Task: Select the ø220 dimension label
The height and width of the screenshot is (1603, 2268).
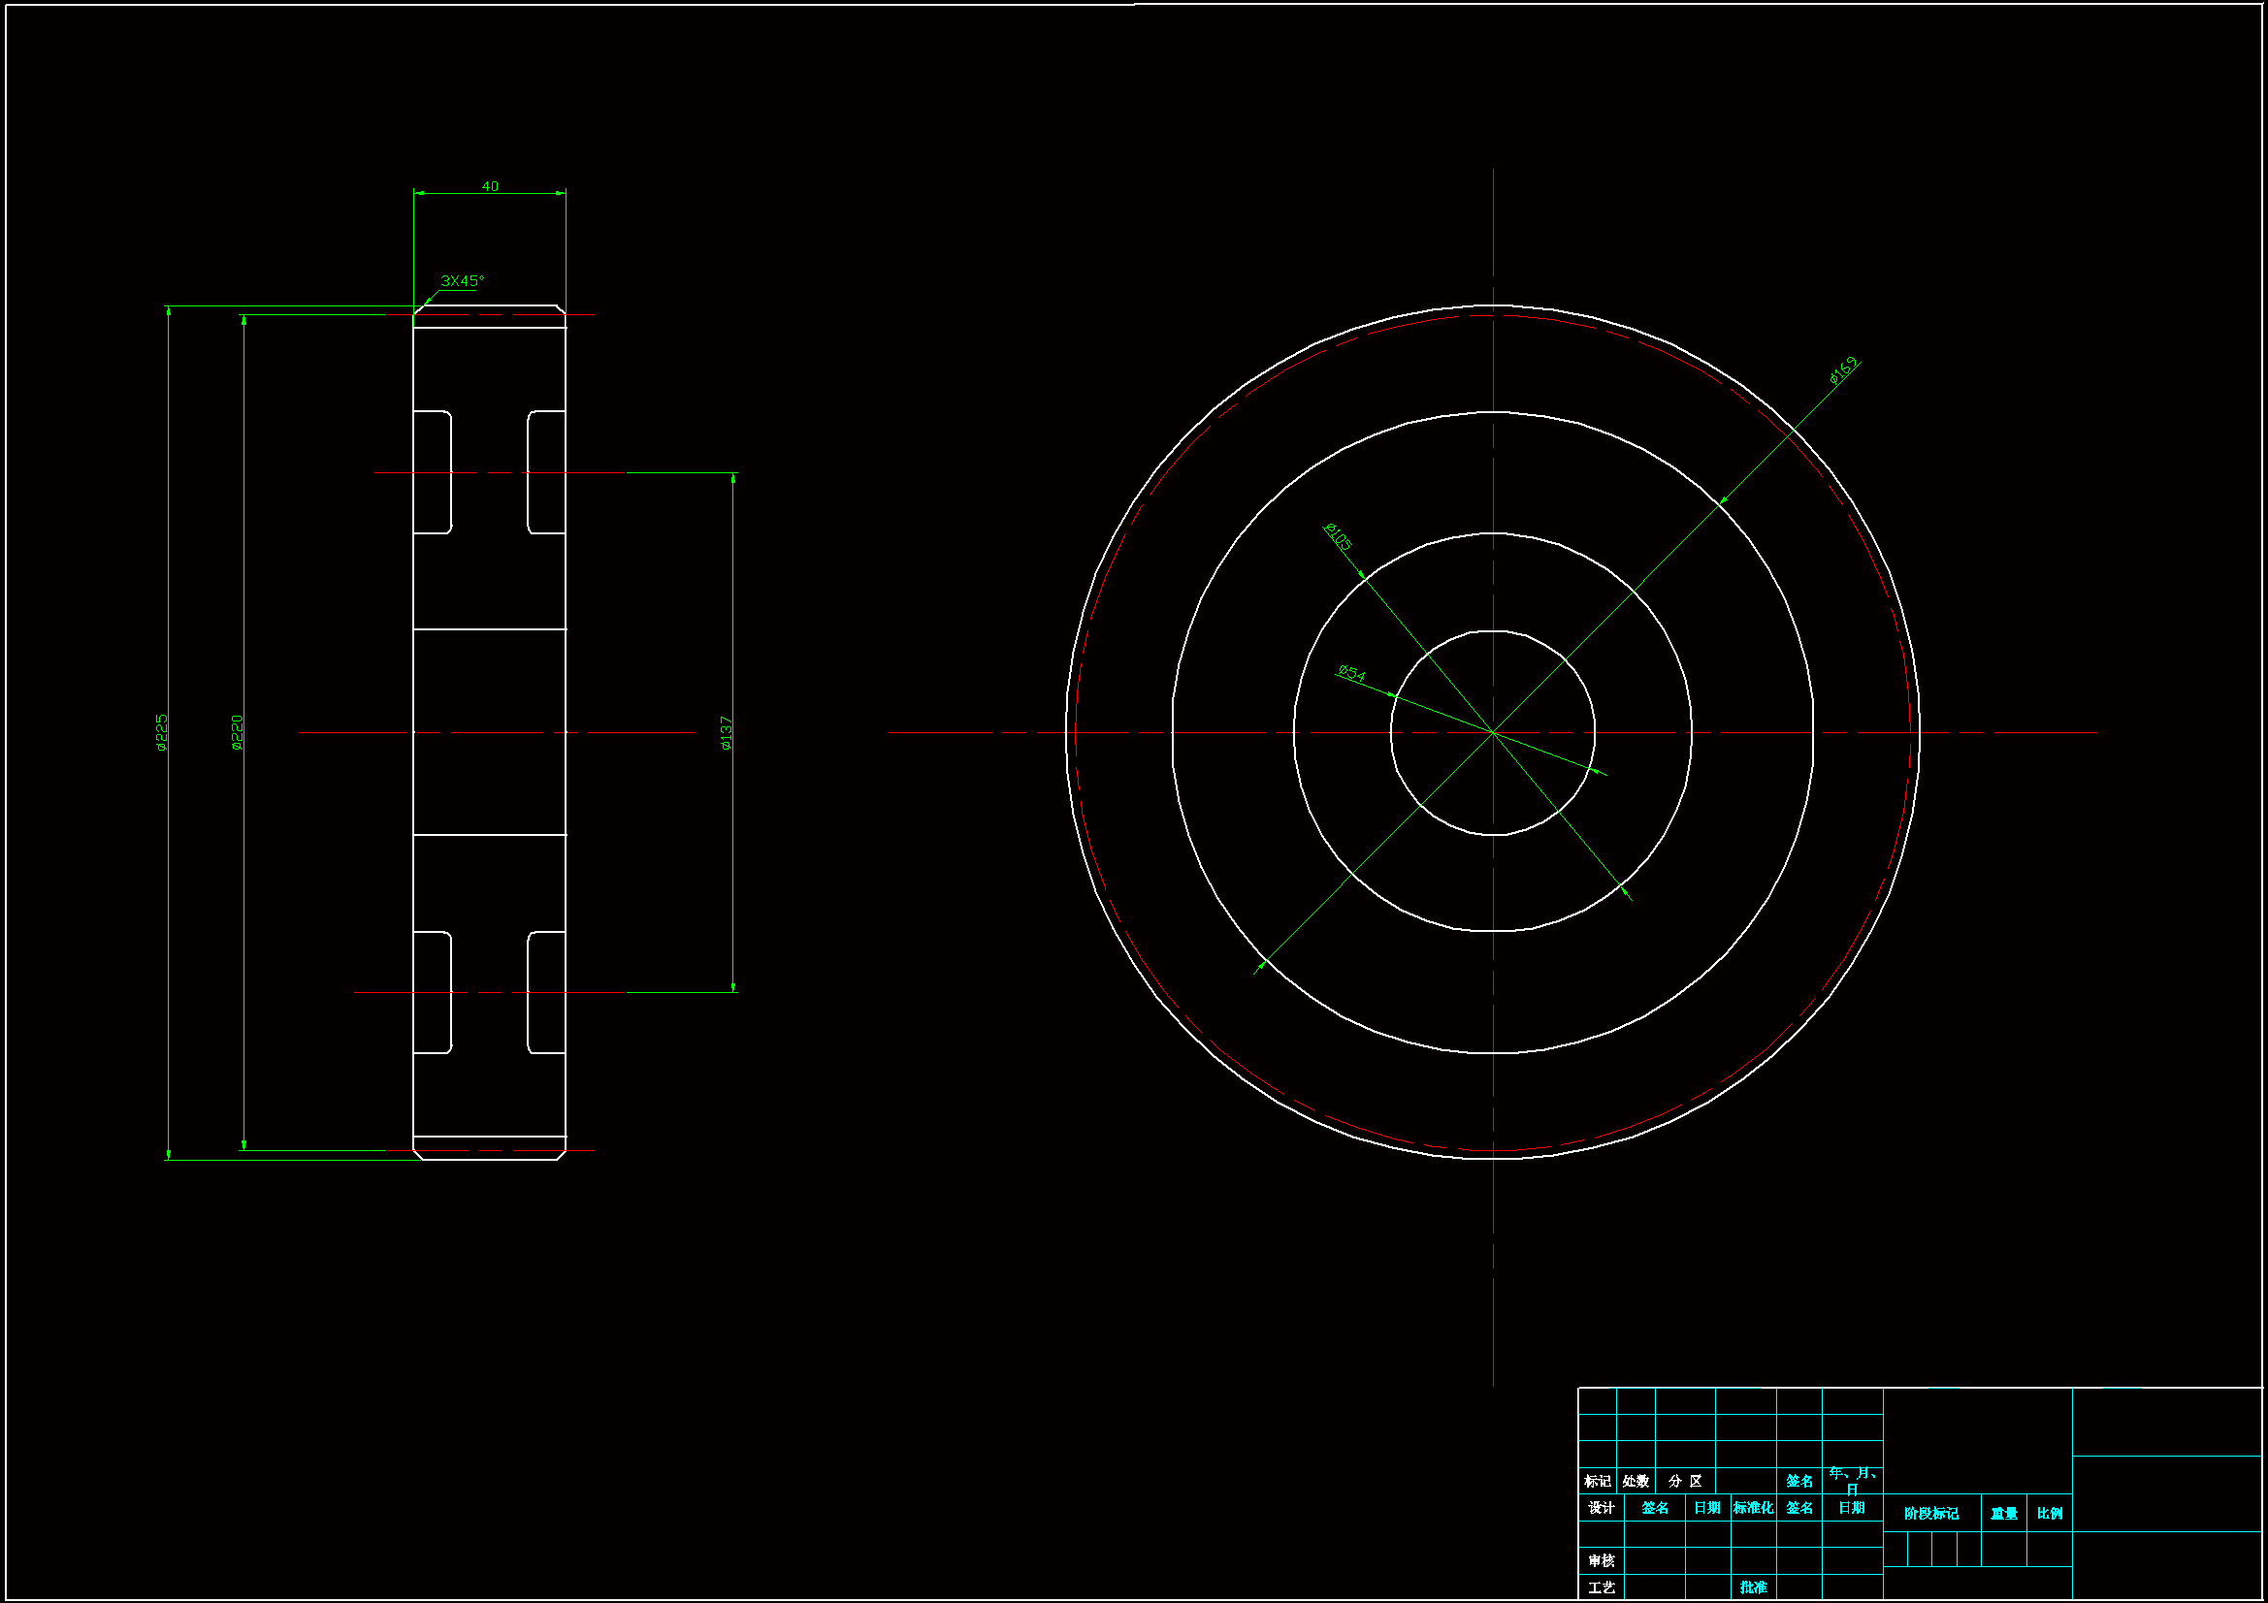Action: pos(237,733)
